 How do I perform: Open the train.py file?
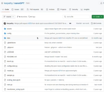10,85
